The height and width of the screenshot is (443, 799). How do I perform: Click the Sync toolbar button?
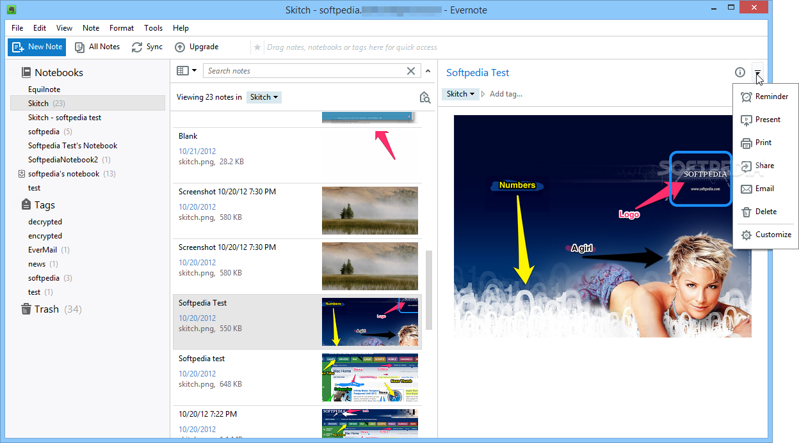tap(147, 47)
